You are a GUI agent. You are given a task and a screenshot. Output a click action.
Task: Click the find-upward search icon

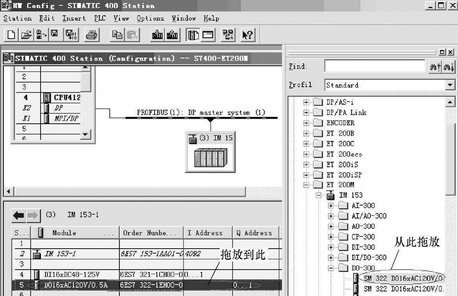point(435,67)
